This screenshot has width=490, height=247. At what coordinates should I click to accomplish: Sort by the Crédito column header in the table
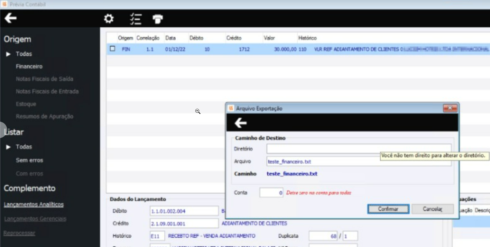point(234,38)
